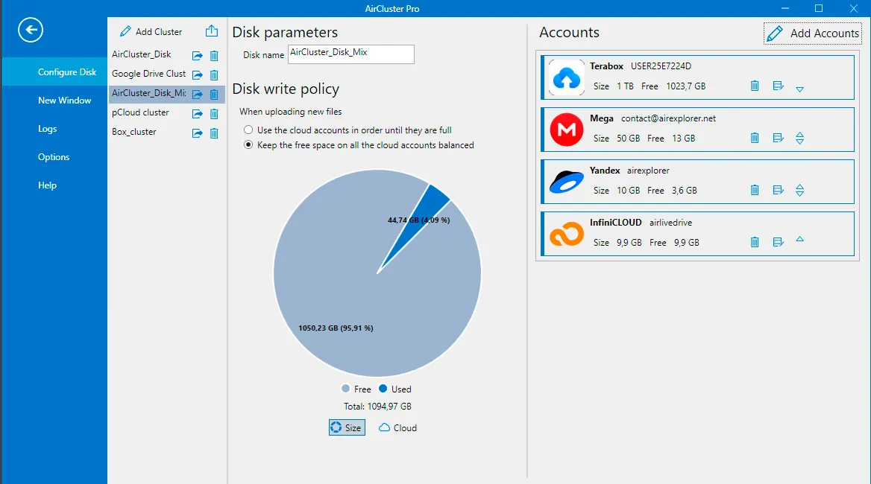Delete the Terabox account
Screen dimensions: 871x484
[x=755, y=86]
